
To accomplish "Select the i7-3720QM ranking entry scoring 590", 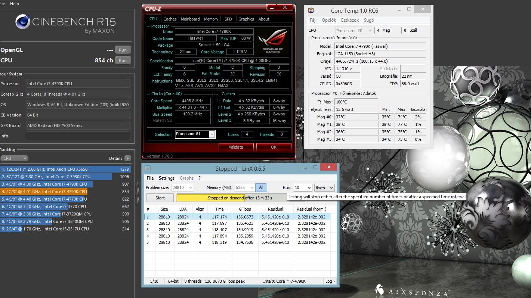I will [x=65, y=214].
